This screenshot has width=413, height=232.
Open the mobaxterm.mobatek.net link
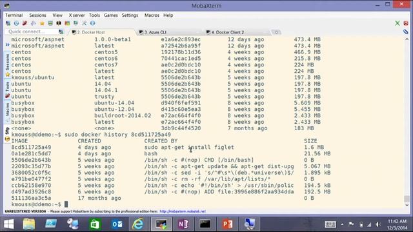click(x=183, y=211)
